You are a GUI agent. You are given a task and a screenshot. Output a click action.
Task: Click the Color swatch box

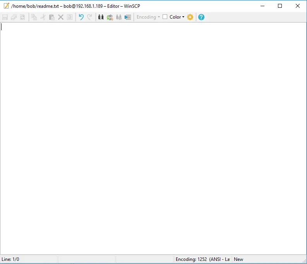pos(165,17)
